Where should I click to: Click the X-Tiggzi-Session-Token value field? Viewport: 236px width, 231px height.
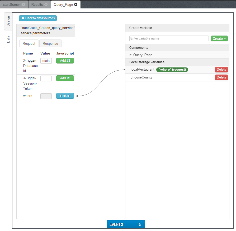pos(46,78)
